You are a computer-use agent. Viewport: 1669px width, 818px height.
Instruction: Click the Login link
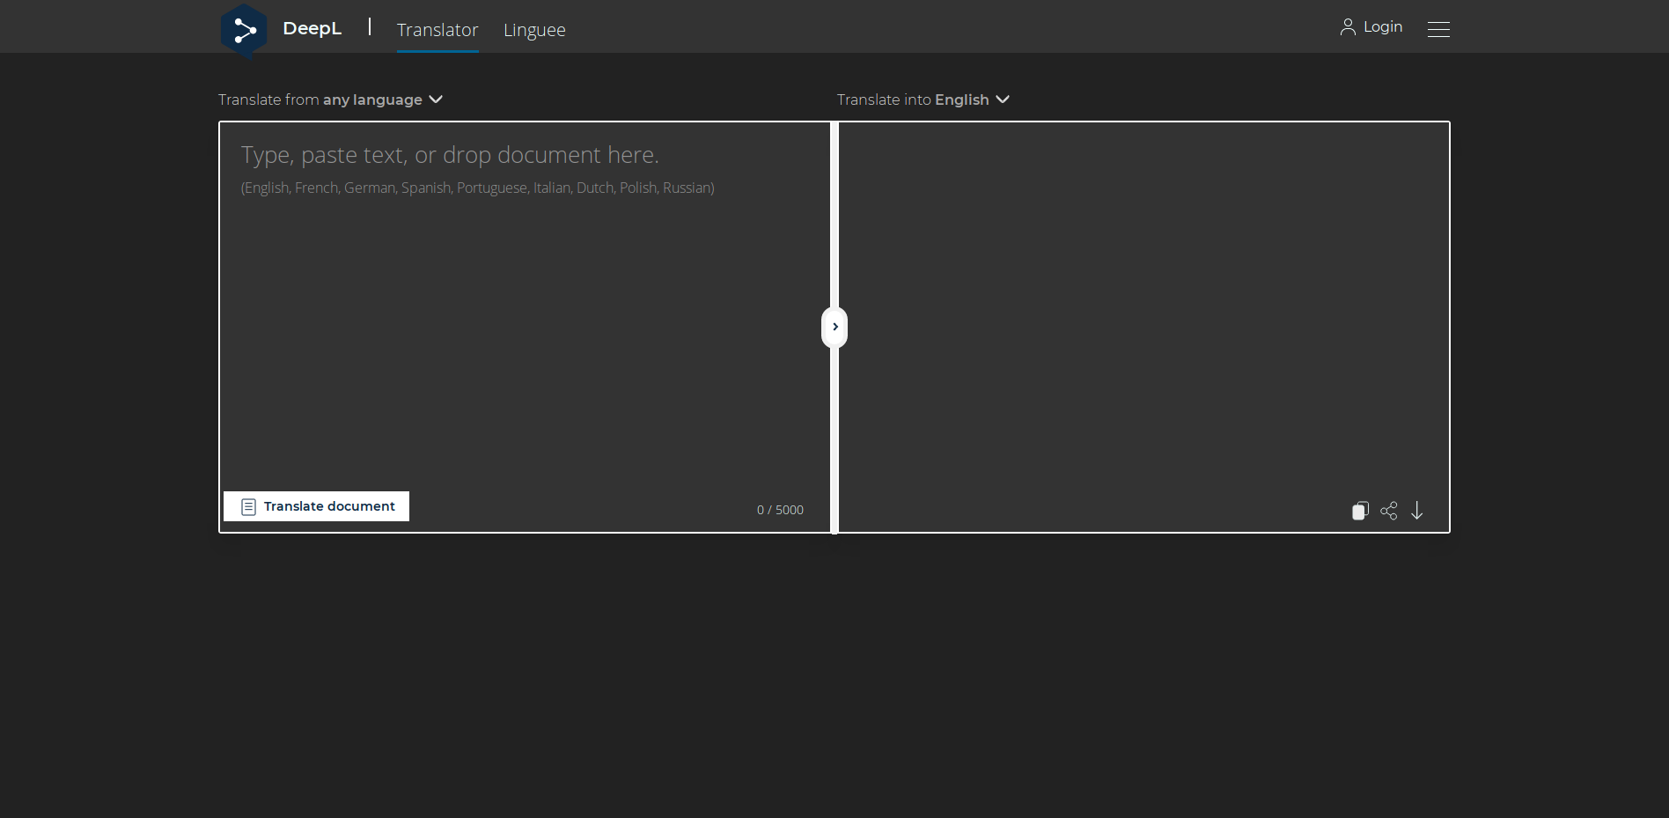tap(1382, 26)
